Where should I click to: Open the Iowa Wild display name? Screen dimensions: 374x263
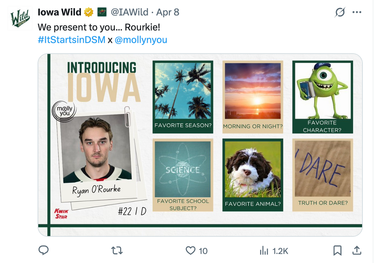pos(59,13)
